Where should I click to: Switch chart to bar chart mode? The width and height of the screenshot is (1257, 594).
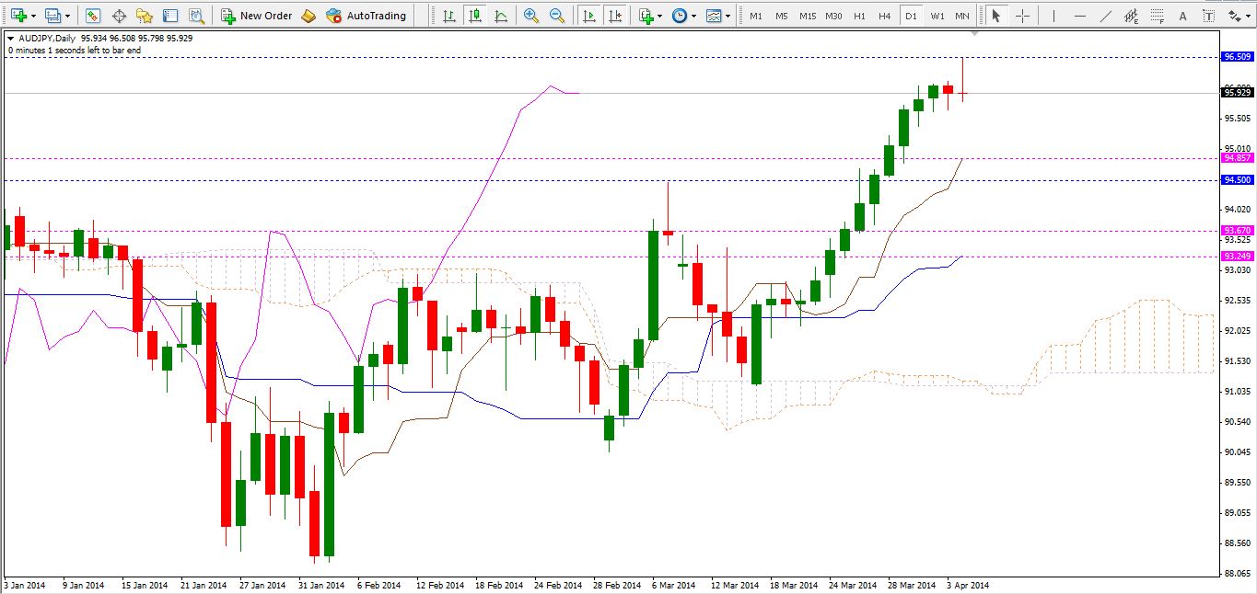pos(448,16)
